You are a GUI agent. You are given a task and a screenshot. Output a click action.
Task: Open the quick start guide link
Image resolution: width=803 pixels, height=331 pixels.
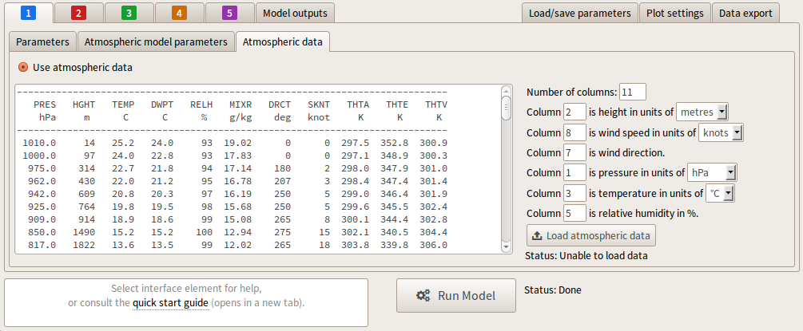(x=170, y=303)
